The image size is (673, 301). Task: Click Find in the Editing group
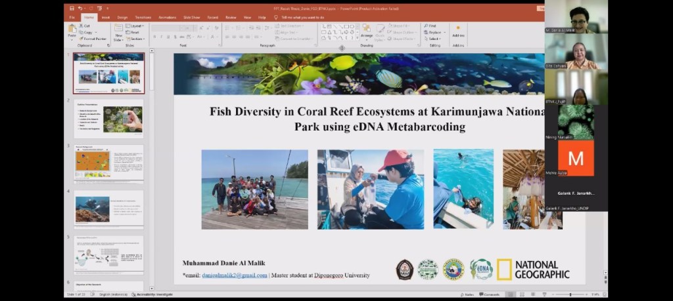[430, 26]
